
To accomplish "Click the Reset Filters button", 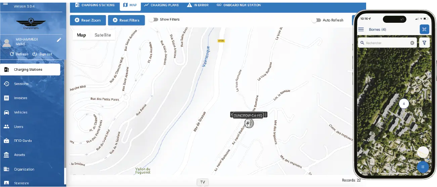I will [x=126, y=20].
